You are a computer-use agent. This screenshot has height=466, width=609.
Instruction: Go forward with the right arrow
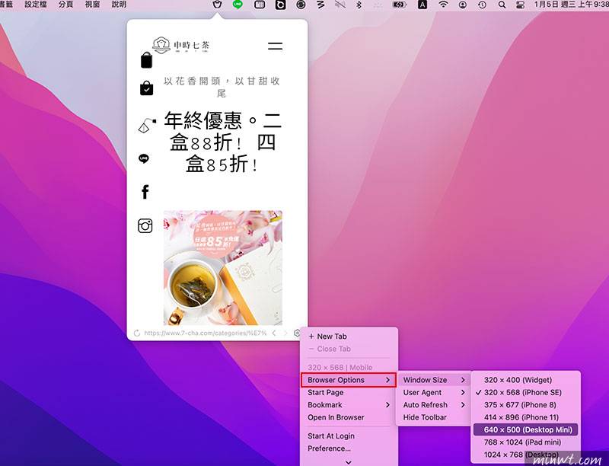pyautogui.click(x=285, y=334)
